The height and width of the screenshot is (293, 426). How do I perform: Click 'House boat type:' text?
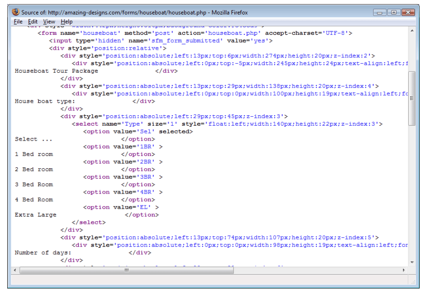coord(45,101)
